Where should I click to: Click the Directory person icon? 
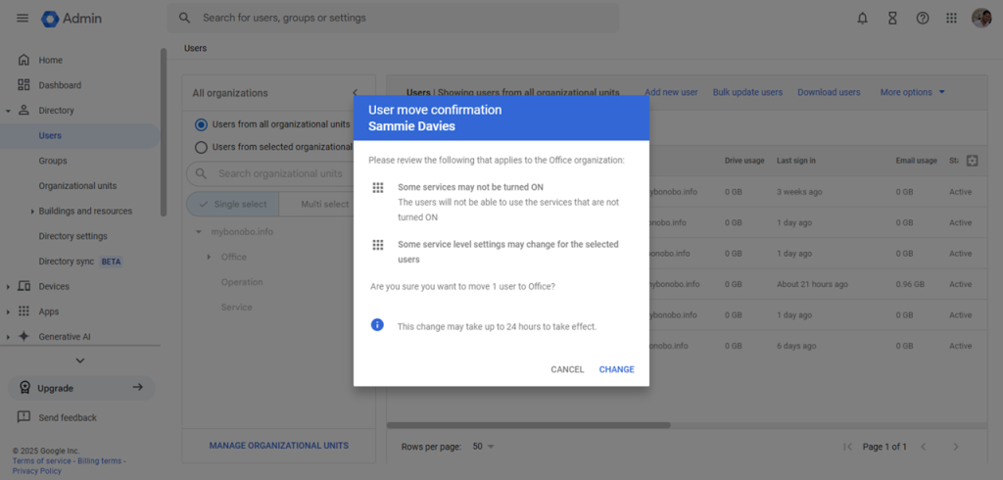24,110
